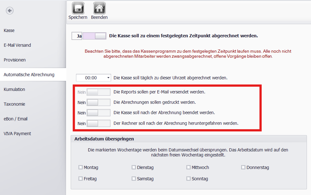Click the Speichern disk icon
This screenshot has width=311, height=195.
[78, 8]
